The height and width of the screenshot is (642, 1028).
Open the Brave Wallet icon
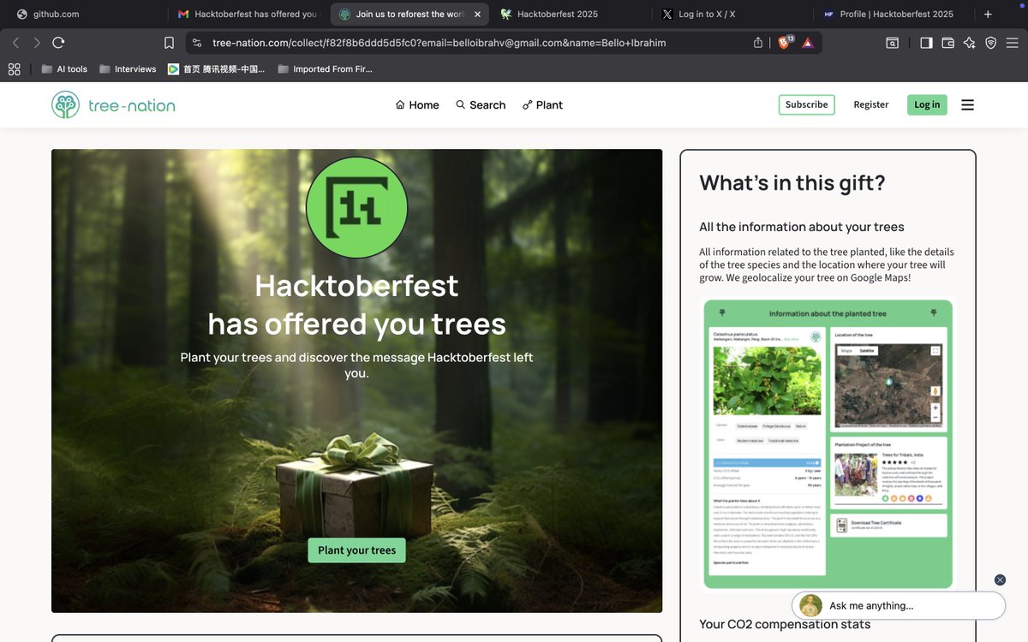tap(947, 43)
